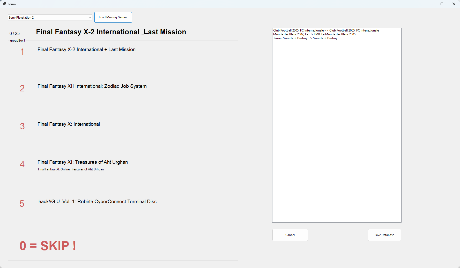The image size is (460, 268).
Task: Maximize the Form2 window
Action: [x=442, y=4]
